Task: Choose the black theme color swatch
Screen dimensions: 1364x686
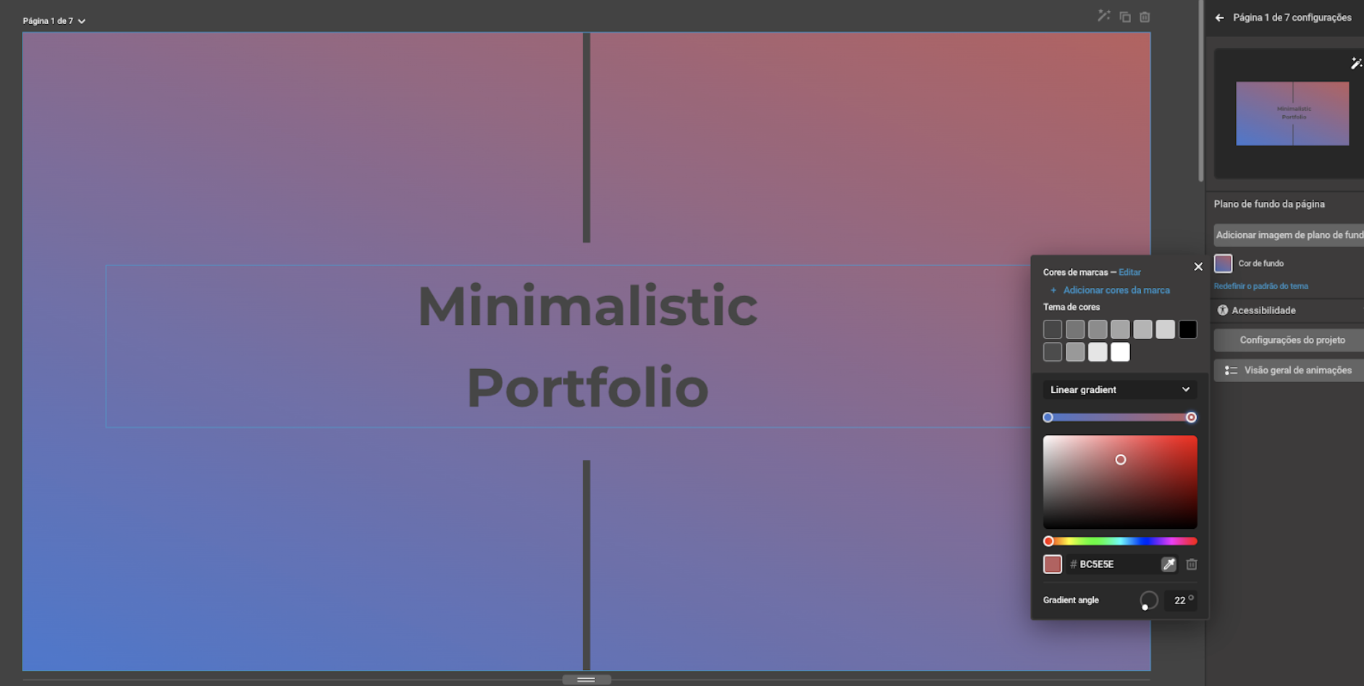Action: 1187,330
